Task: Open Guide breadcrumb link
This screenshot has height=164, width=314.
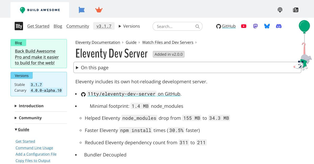Action: tap(131, 42)
